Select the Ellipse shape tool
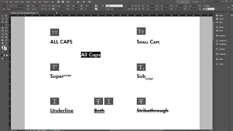 coord(6,31)
